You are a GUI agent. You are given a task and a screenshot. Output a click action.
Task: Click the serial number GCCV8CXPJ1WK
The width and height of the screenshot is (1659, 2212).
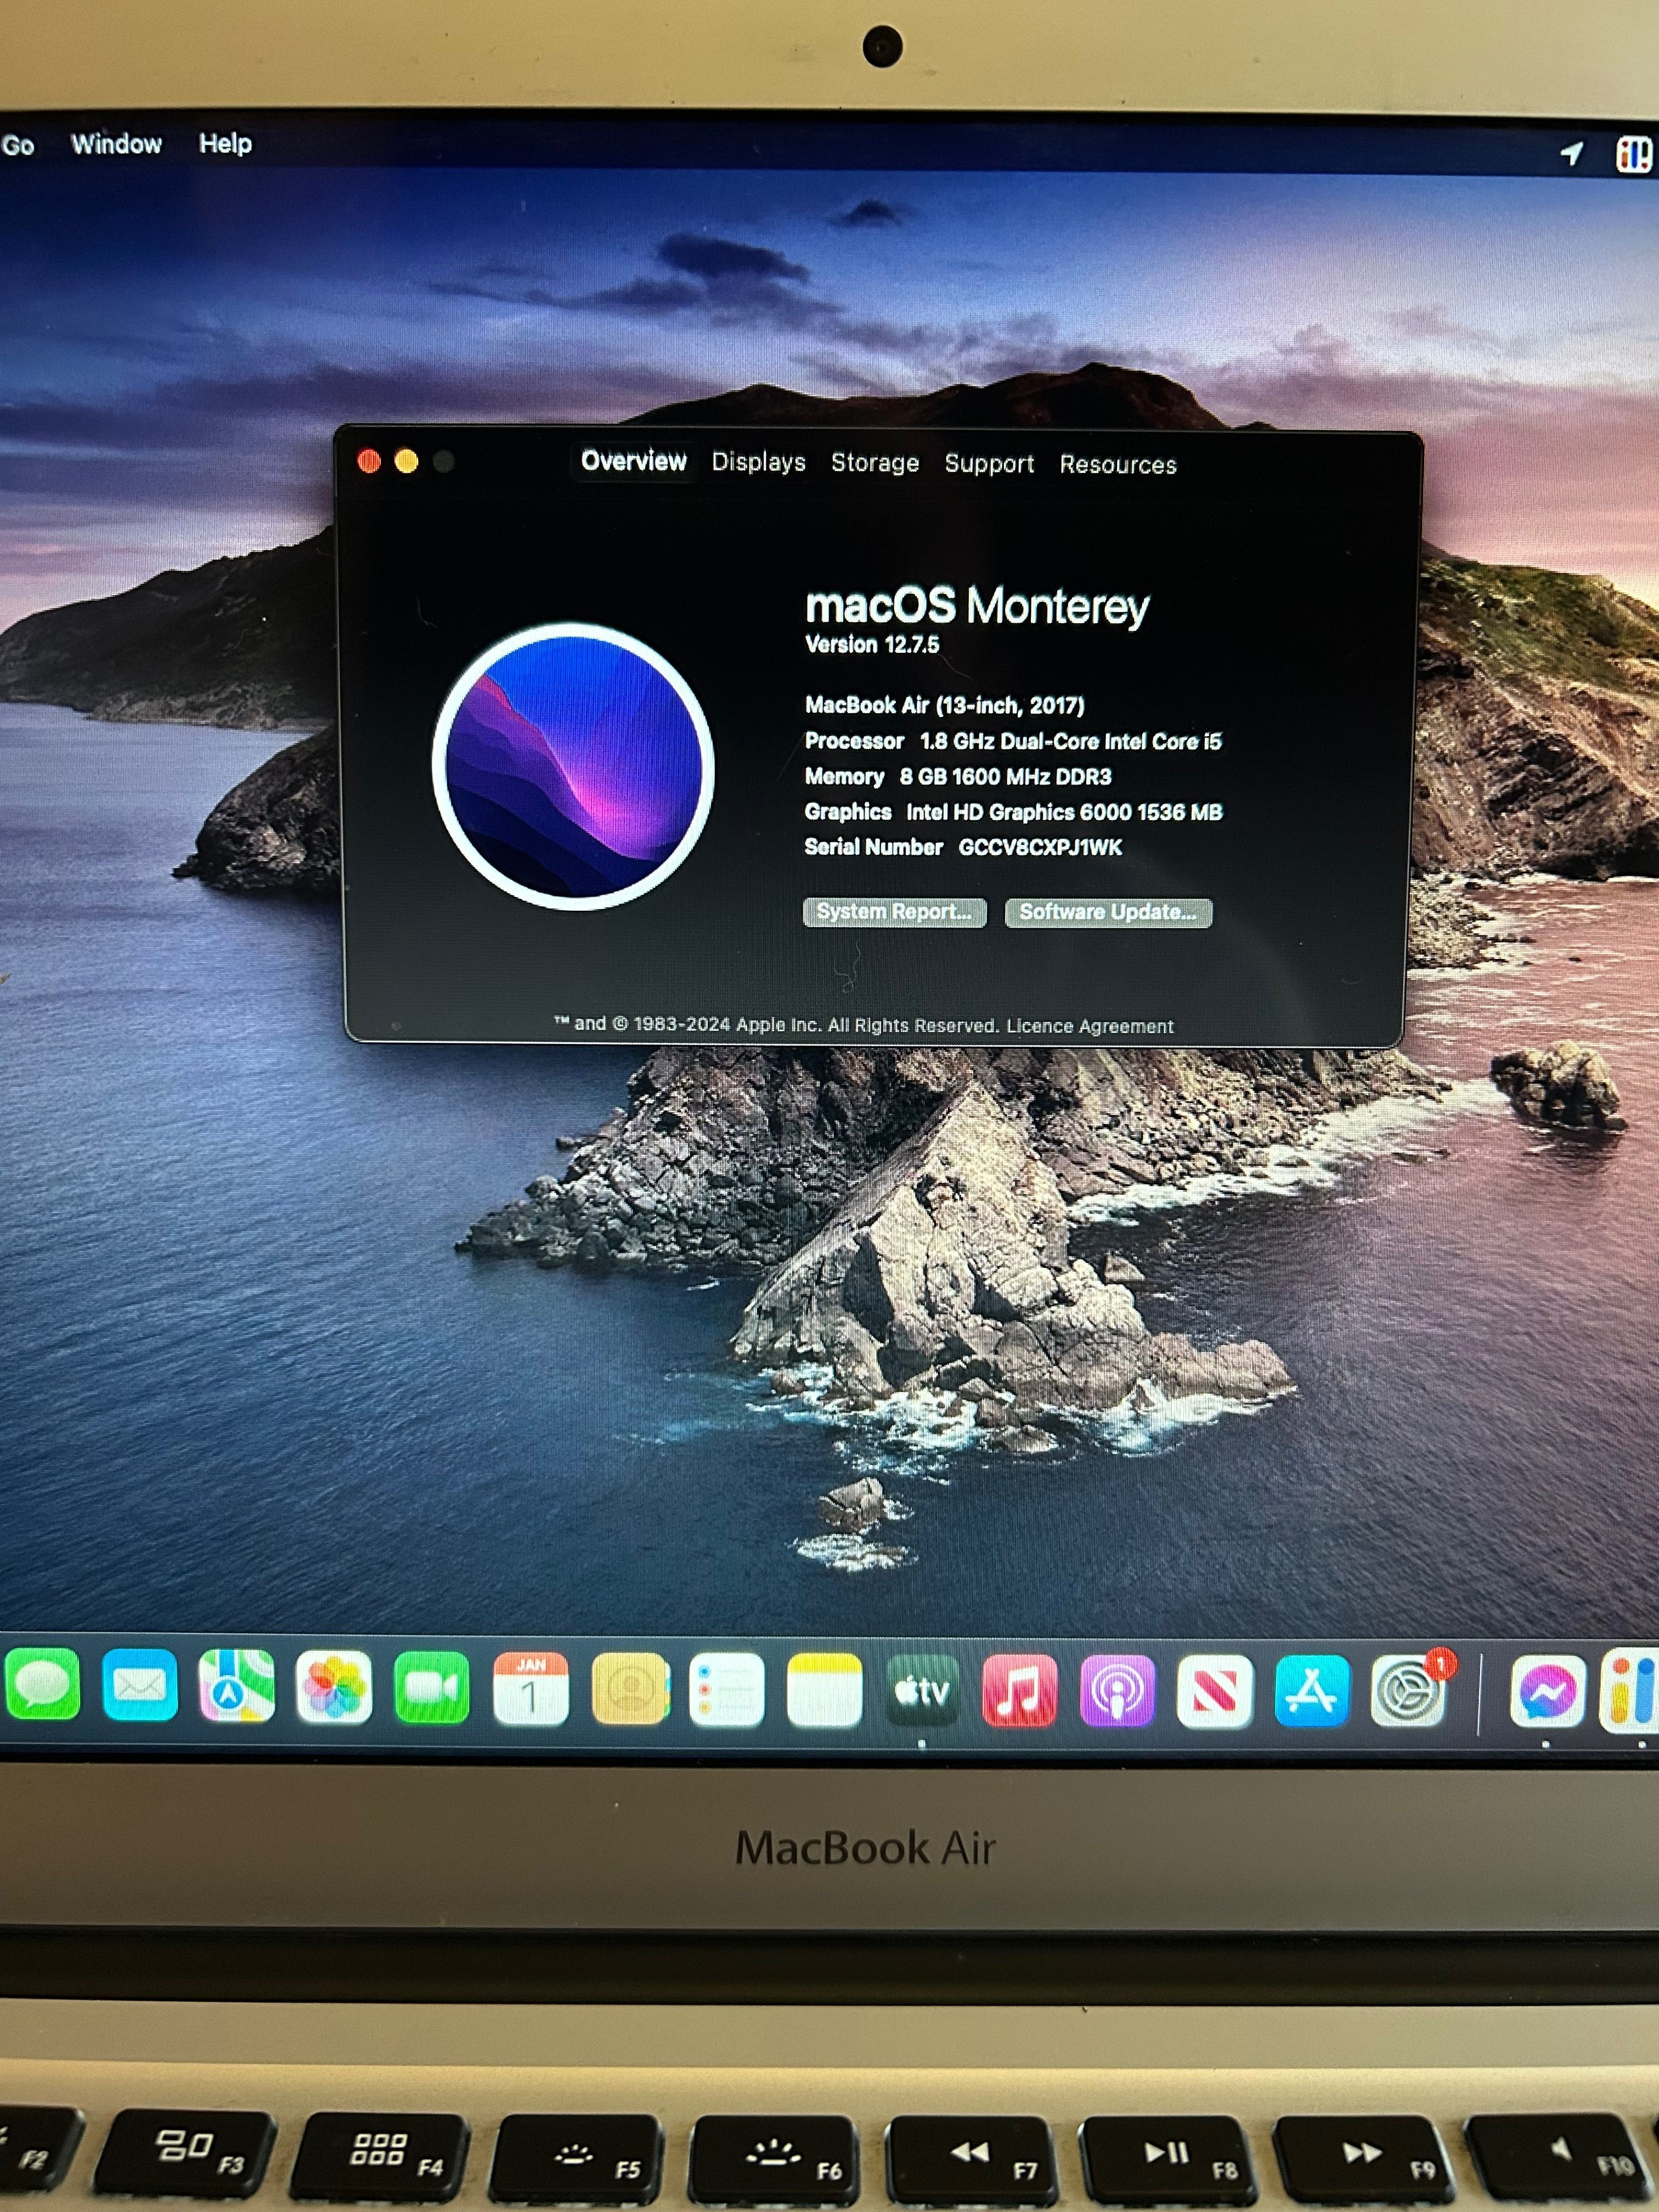click(1040, 848)
